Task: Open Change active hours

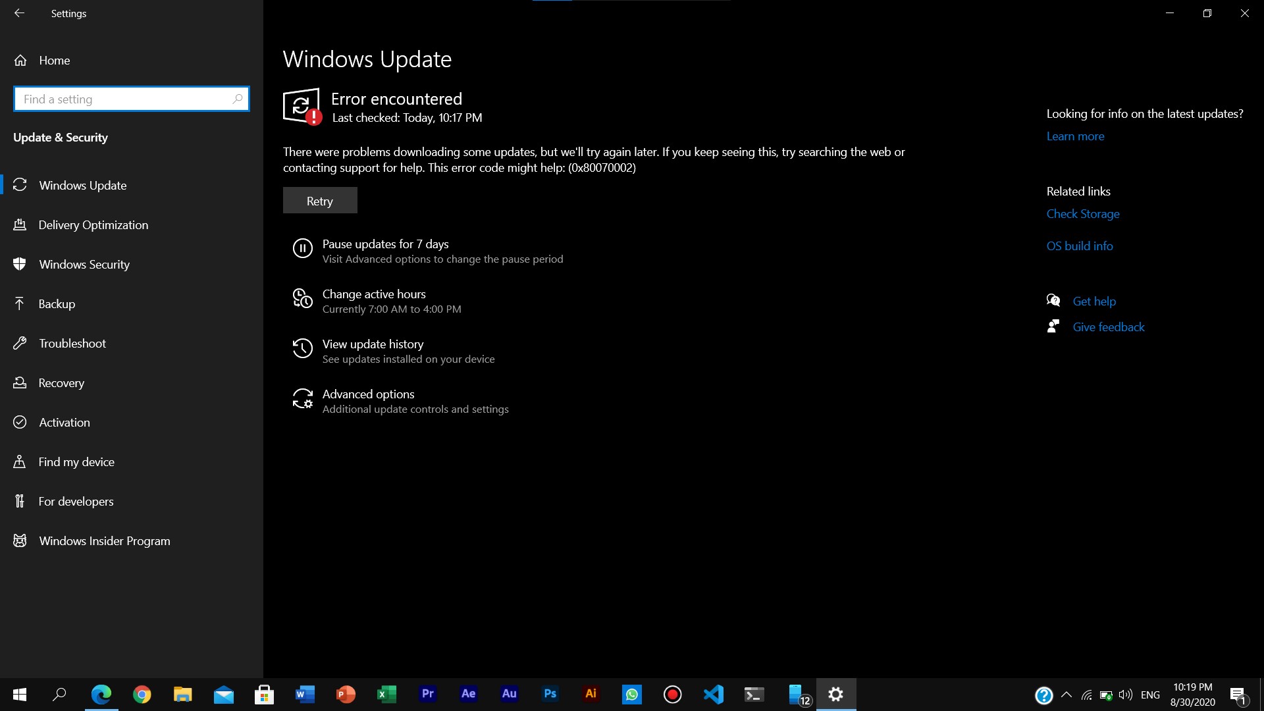Action: (x=374, y=294)
